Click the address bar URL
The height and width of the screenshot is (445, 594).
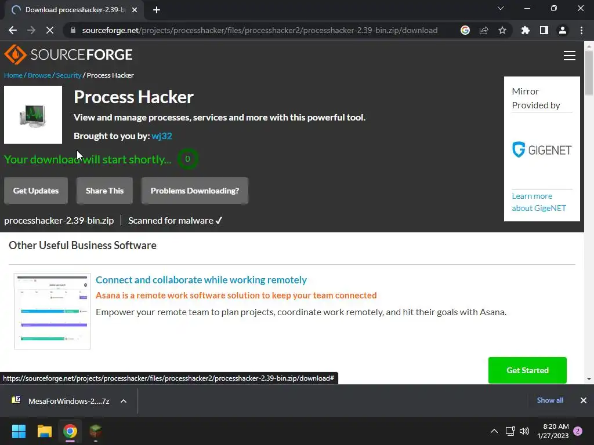click(x=259, y=30)
